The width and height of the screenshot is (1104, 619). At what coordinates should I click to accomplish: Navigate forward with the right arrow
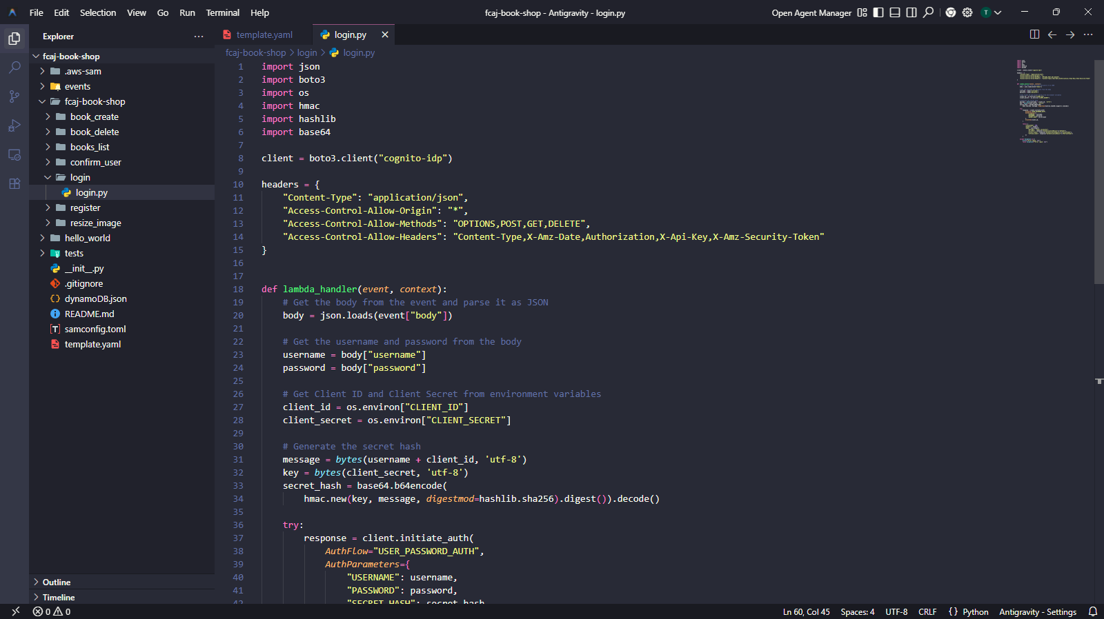coord(1070,34)
